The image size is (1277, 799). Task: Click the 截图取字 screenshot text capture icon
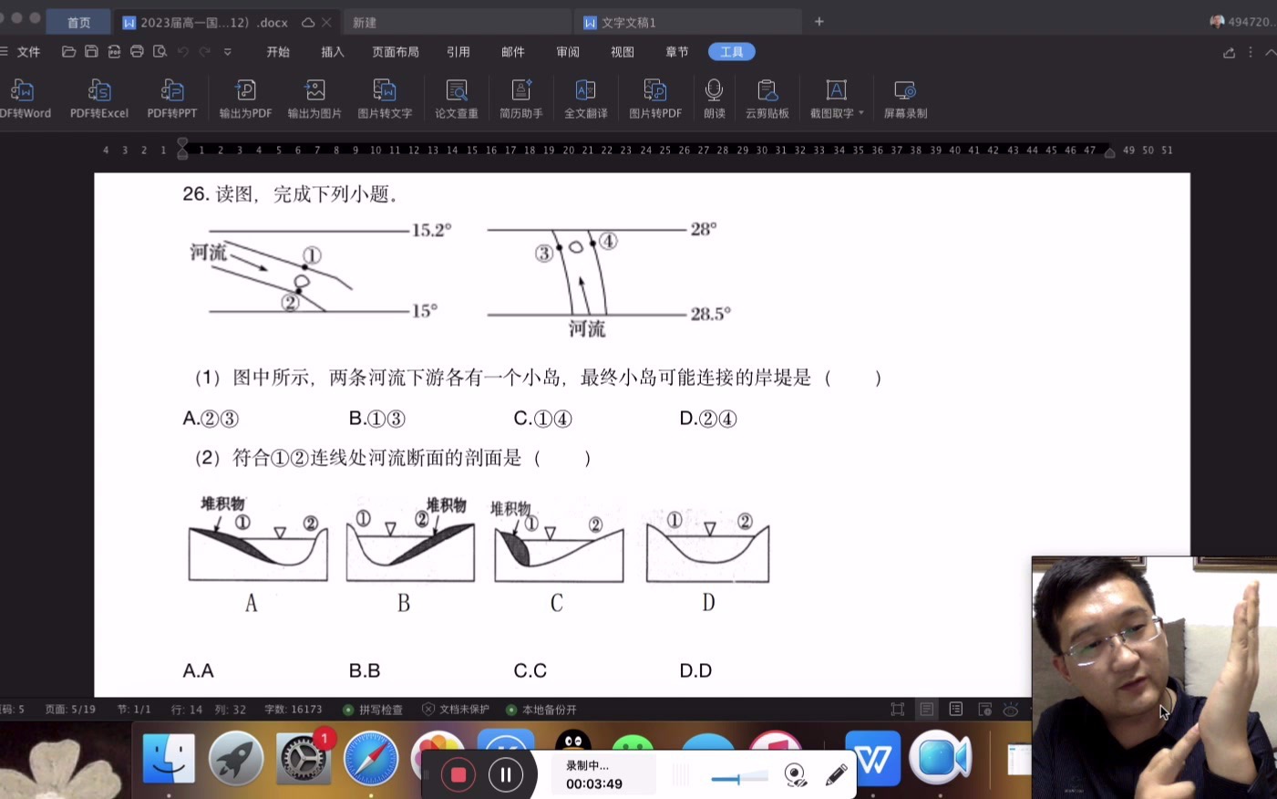pyautogui.click(x=835, y=90)
